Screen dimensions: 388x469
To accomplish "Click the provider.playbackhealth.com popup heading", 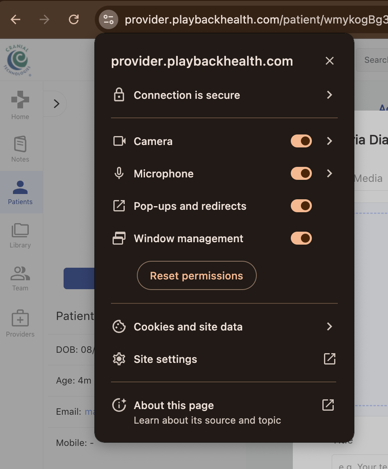I will 202,61.
